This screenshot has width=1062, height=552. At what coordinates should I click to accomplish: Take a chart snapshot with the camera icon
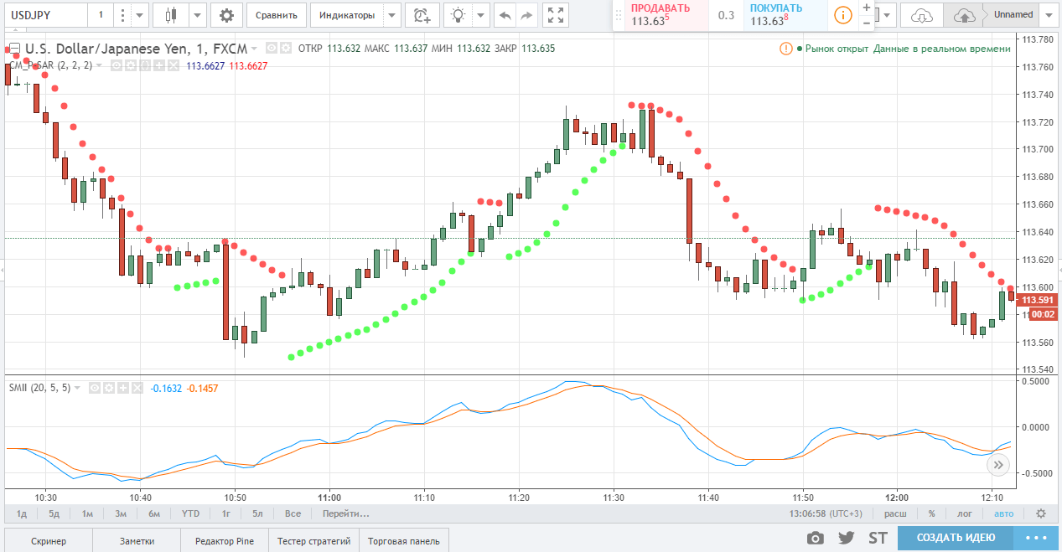815,538
